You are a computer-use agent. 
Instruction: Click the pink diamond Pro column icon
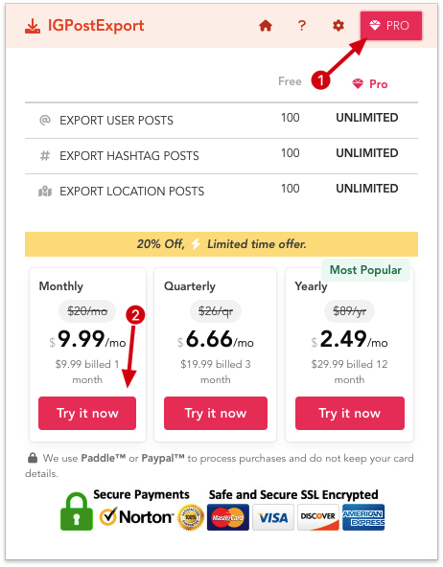[x=358, y=84]
